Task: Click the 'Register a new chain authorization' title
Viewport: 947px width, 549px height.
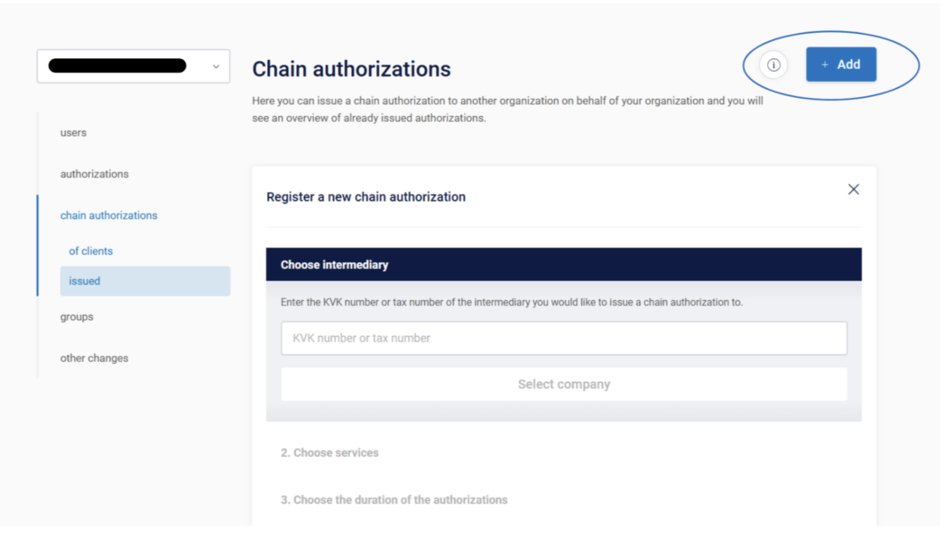Action: (x=366, y=197)
